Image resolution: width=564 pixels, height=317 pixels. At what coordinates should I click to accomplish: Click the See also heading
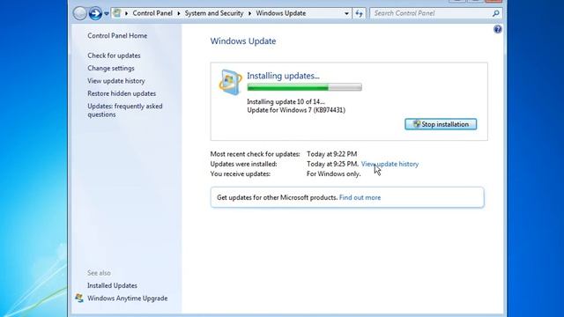tap(99, 273)
